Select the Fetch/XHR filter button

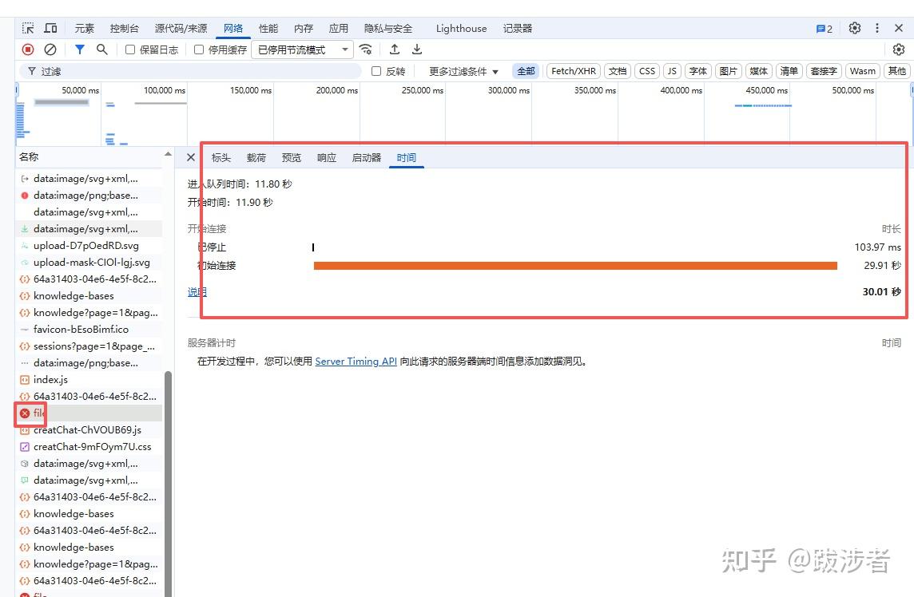coord(574,71)
